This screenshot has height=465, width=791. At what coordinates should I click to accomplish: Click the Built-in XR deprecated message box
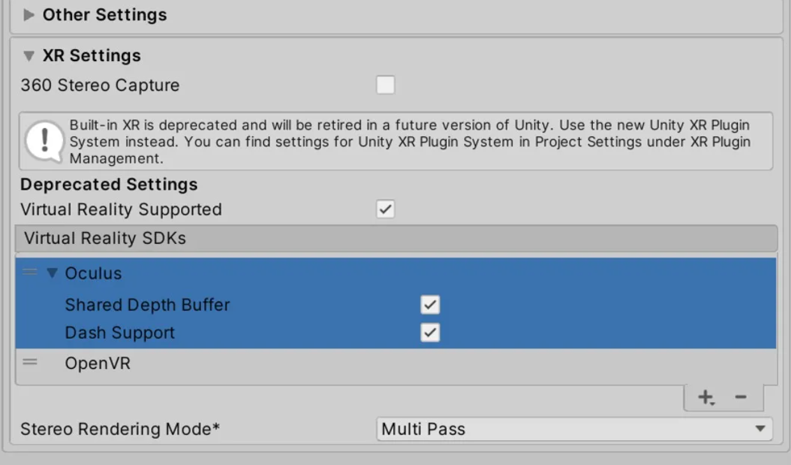[x=409, y=141]
